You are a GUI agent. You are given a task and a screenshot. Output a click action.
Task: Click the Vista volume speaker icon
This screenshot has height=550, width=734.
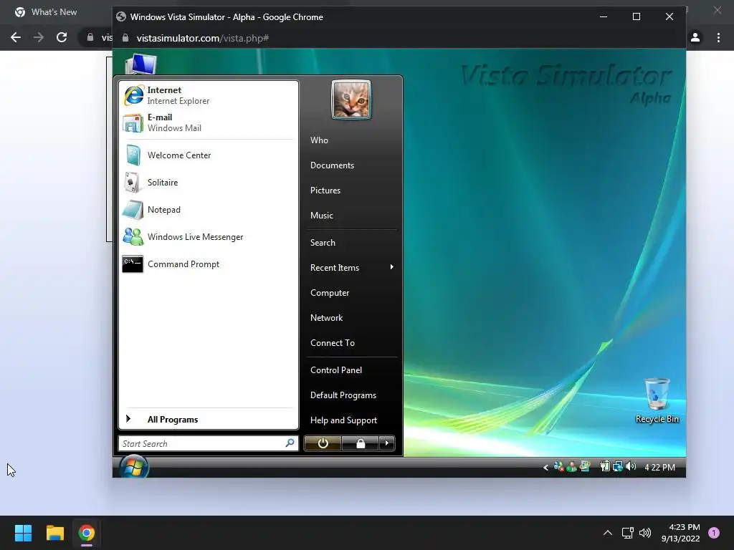pyautogui.click(x=631, y=466)
